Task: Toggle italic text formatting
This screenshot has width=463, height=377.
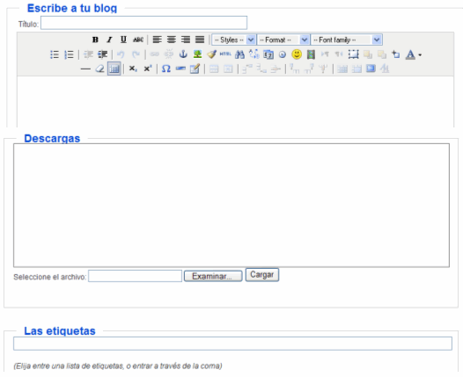Action: coord(109,40)
